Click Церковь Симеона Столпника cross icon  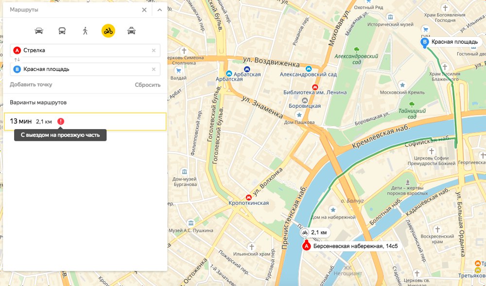tap(184, 50)
